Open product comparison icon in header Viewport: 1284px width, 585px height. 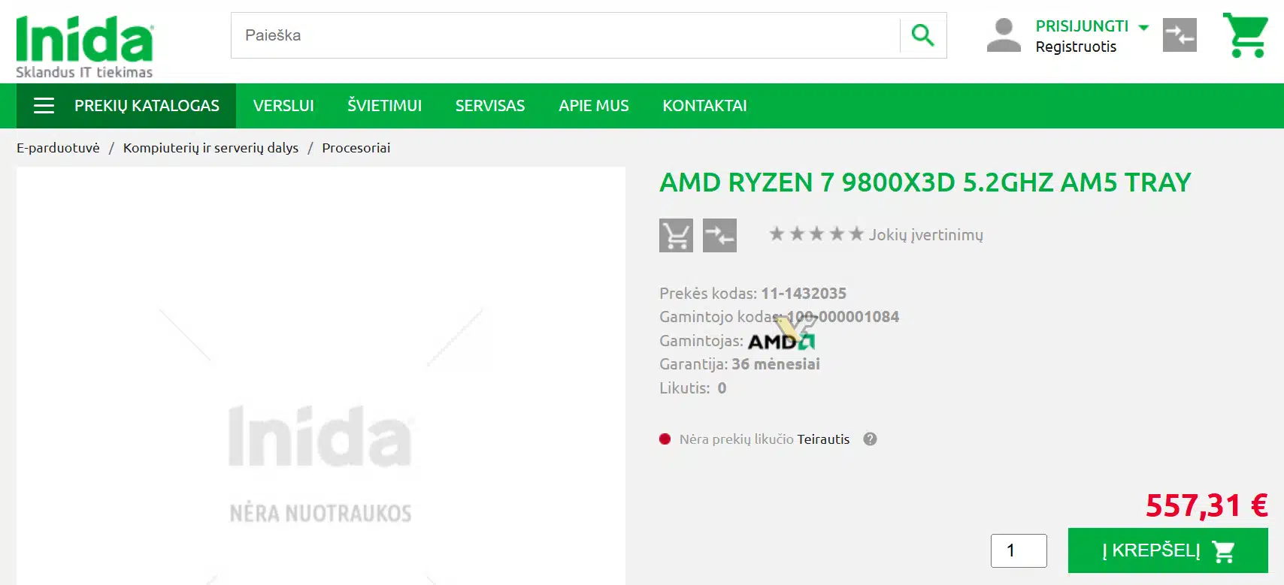click(x=1180, y=35)
